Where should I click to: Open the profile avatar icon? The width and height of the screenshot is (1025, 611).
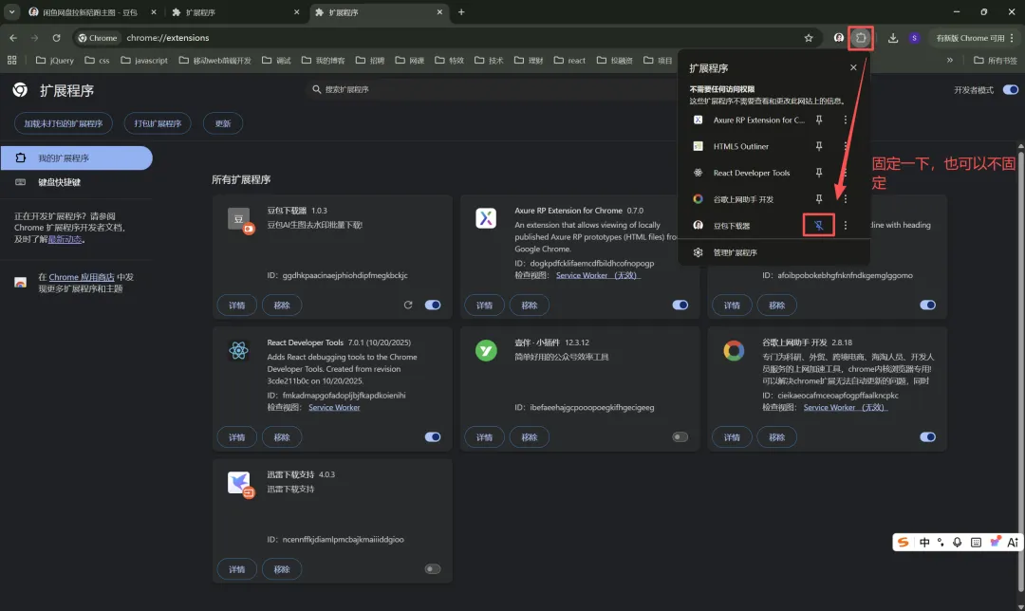915,38
